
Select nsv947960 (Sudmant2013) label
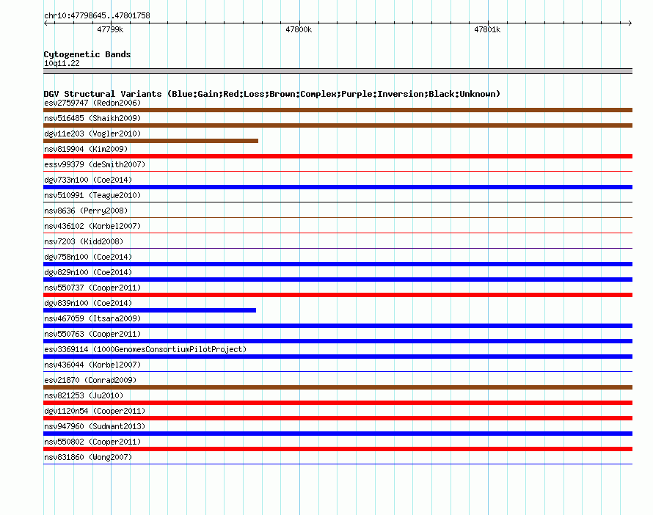pyautogui.click(x=95, y=426)
